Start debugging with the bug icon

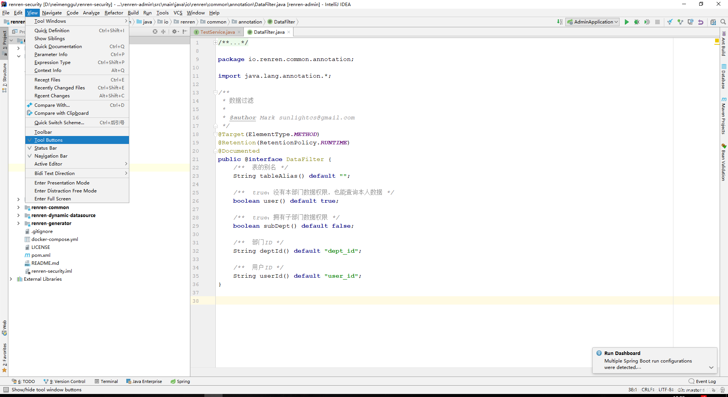tap(637, 22)
